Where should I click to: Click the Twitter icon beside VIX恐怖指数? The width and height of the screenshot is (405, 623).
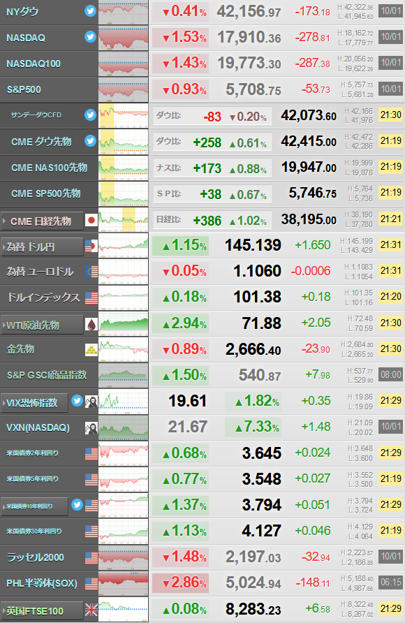78,400
